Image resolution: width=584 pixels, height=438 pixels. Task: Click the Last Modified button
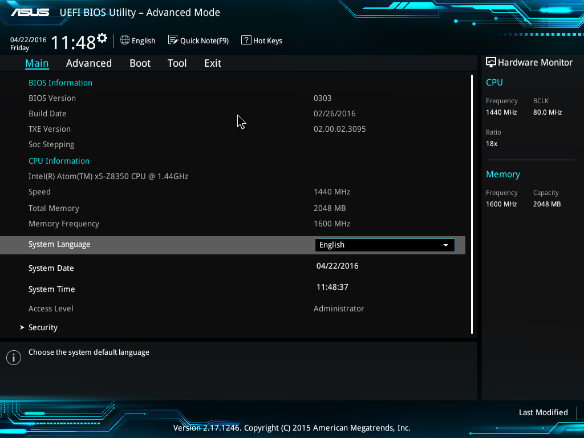tap(544, 412)
